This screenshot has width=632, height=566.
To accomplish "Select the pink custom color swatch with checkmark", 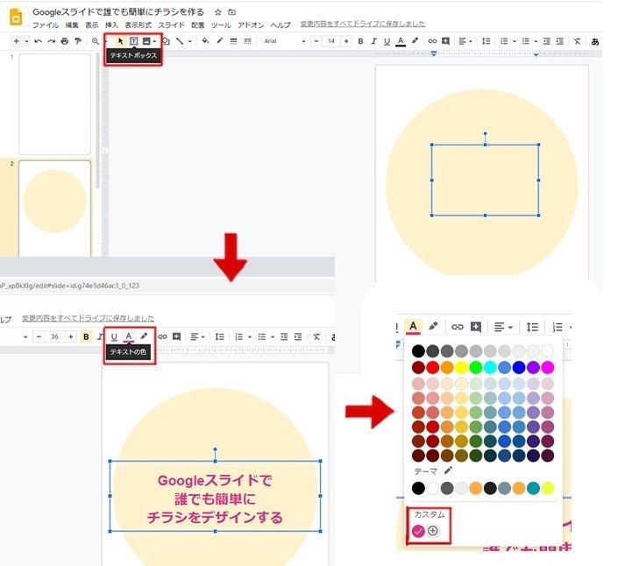I will [x=418, y=531].
